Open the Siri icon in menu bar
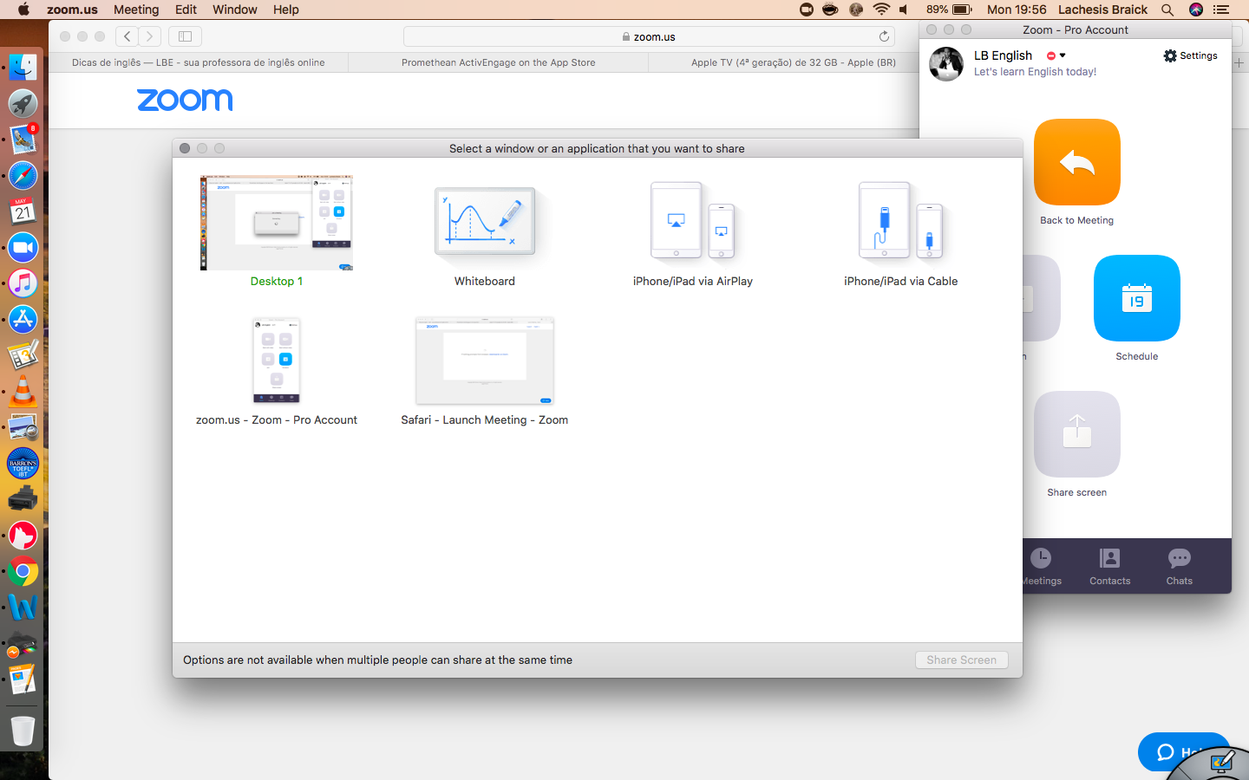Image resolution: width=1249 pixels, height=780 pixels. coord(1196,10)
